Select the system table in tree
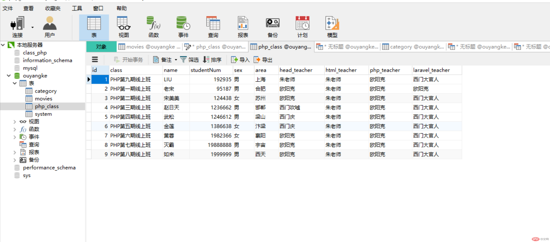This screenshot has height=242, width=550. pos(43,114)
